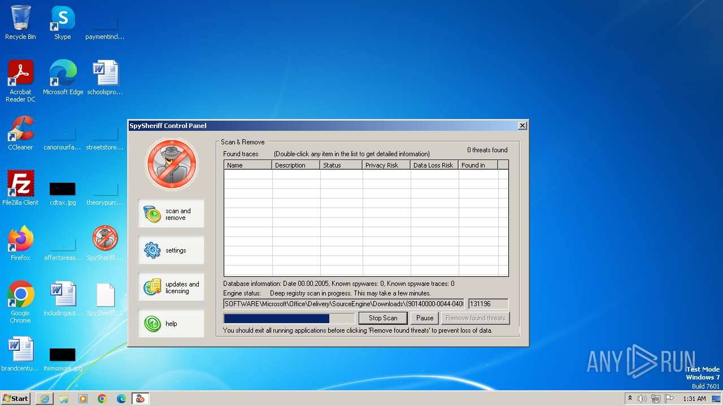Select the includingaut Word document icon
Image resolution: width=723 pixels, height=406 pixels.
click(63, 299)
